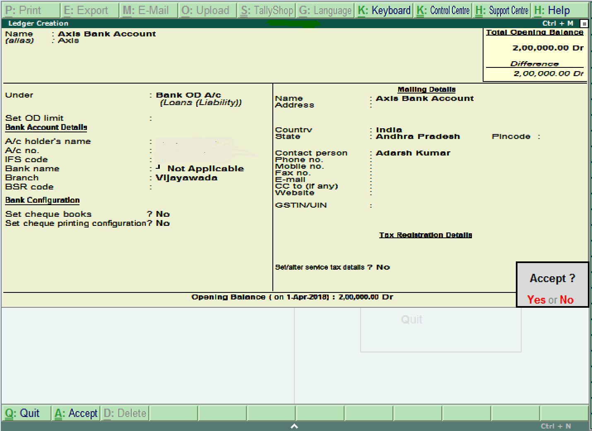
Task: Click the small box icon beside Ctrl + M
Action: (x=584, y=24)
